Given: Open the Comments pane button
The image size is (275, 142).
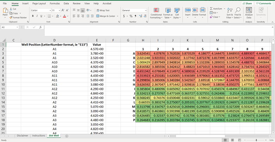Looking at the screenshot, I should (x=264, y=3).
